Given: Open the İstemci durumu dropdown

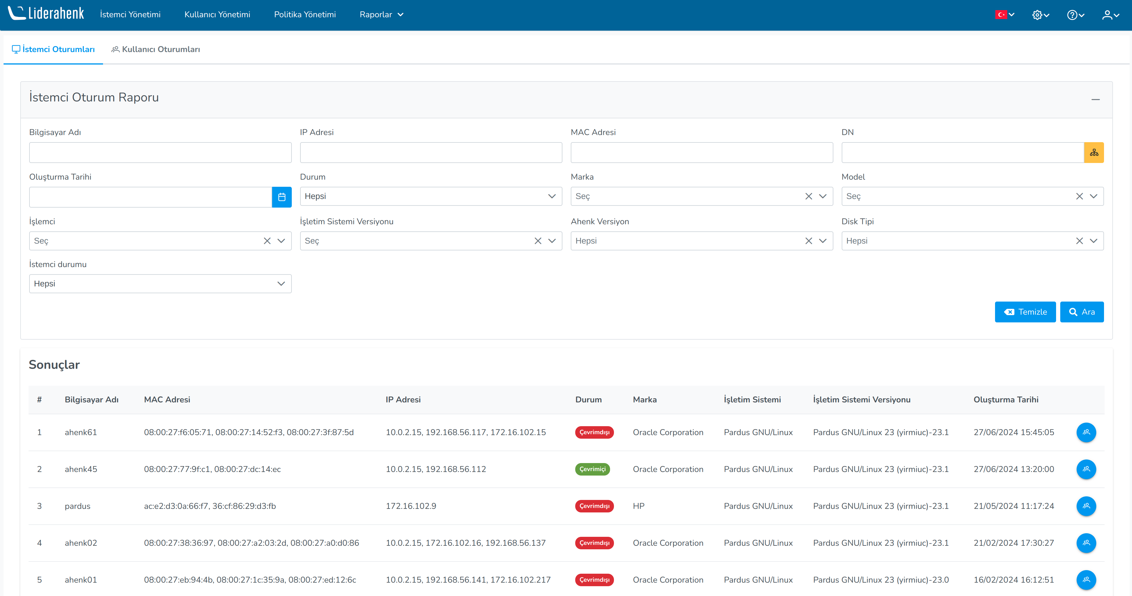Looking at the screenshot, I should [160, 283].
